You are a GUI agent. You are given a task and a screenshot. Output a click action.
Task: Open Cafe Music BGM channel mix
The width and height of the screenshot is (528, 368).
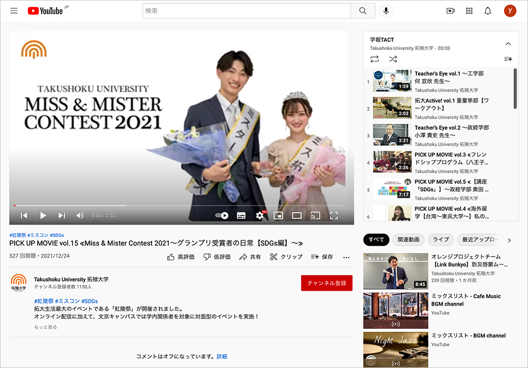(x=437, y=310)
